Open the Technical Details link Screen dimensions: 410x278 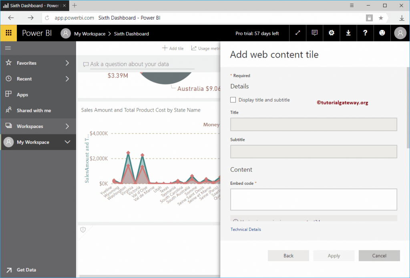pos(245,229)
